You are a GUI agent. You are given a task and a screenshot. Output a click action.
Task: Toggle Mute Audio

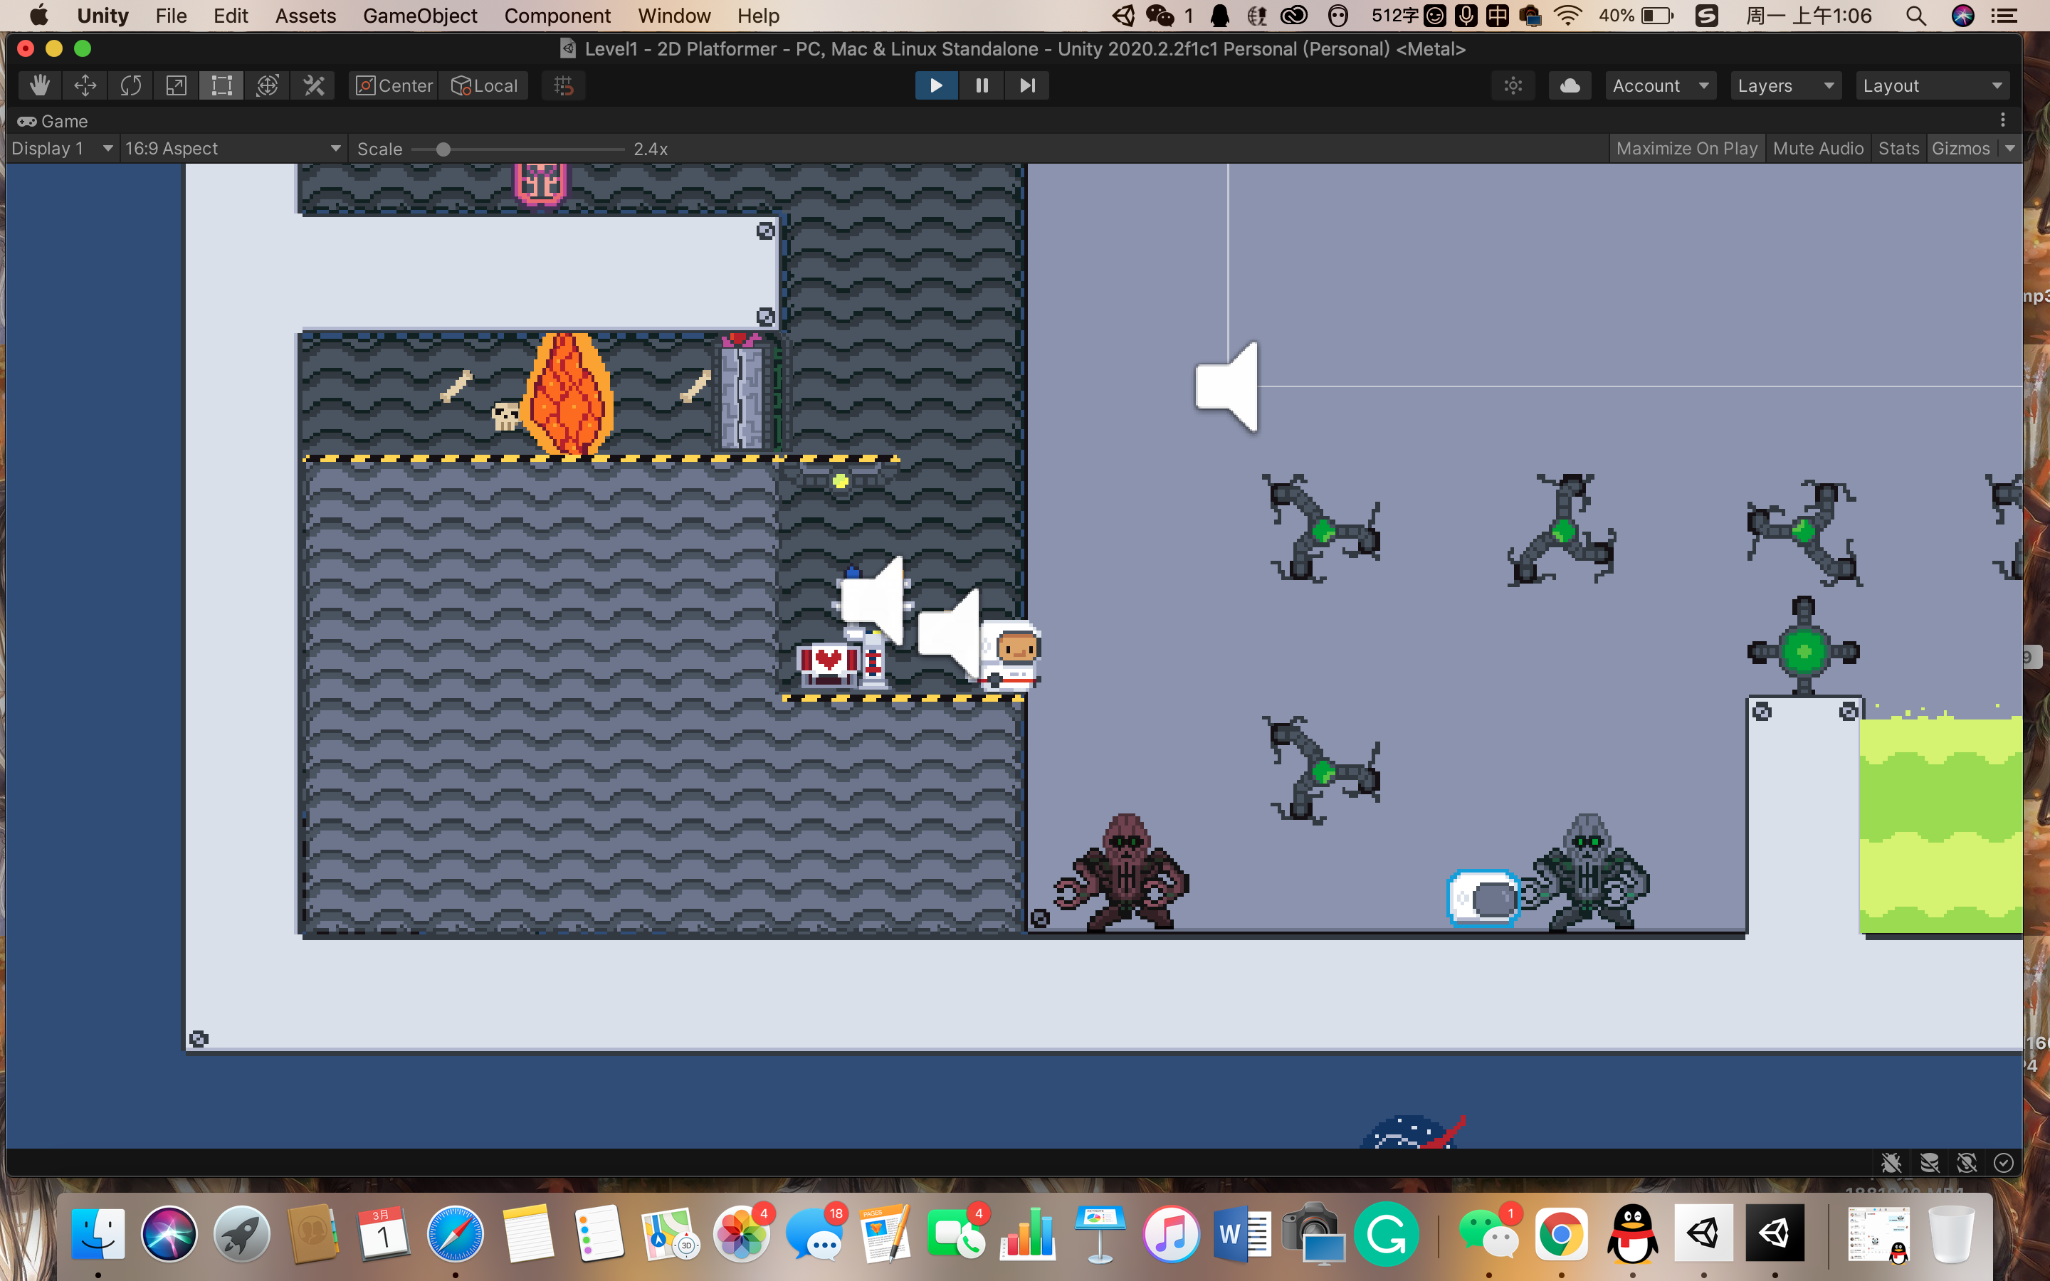tap(1818, 148)
